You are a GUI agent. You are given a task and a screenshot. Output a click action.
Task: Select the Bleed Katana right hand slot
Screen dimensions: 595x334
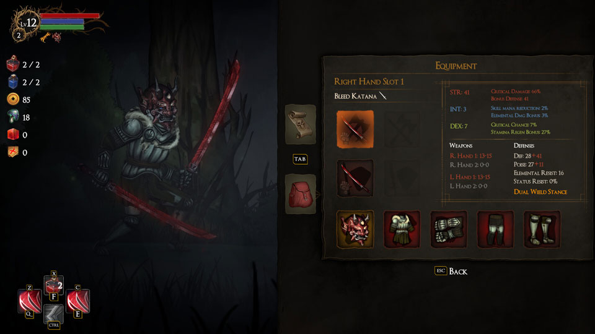click(x=355, y=129)
